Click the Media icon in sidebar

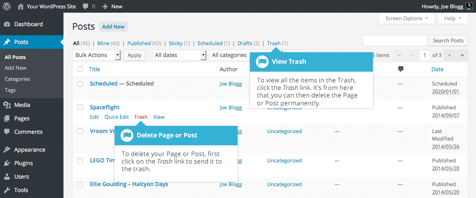pyautogui.click(x=7, y=105)
